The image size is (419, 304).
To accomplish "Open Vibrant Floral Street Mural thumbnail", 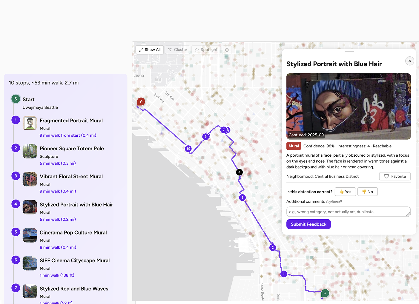I will 30,179.
